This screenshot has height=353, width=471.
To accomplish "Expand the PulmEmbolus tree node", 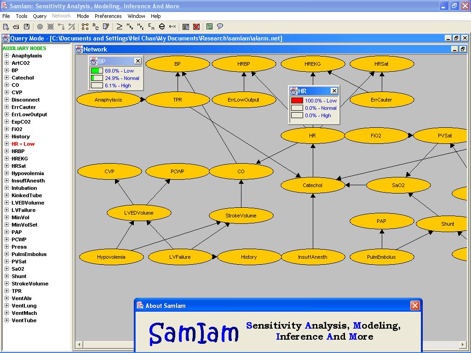I will click(x=6, y=254).
